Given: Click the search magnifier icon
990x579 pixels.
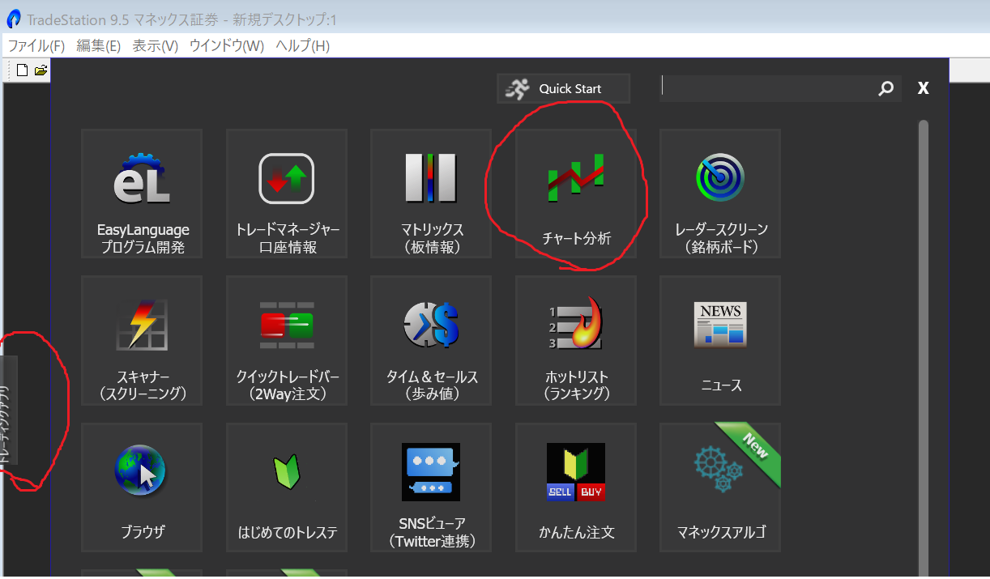Looking at the screenshot, I should coord(886,89).
